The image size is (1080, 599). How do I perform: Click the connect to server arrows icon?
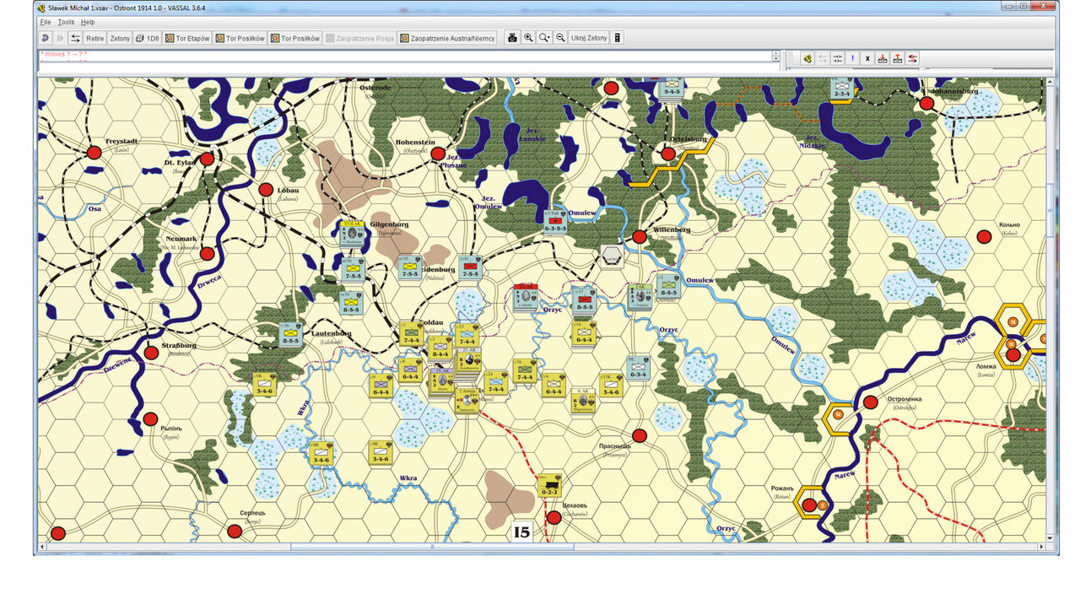75,38
